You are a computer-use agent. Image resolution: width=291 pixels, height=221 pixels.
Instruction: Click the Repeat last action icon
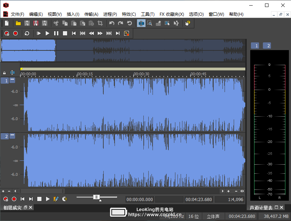(x=129, y=23)
